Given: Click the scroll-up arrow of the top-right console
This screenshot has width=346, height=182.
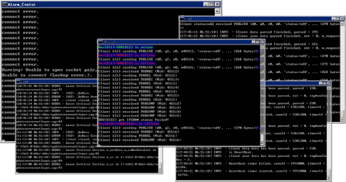Looking at the screenshot, I should click(342, 24).
